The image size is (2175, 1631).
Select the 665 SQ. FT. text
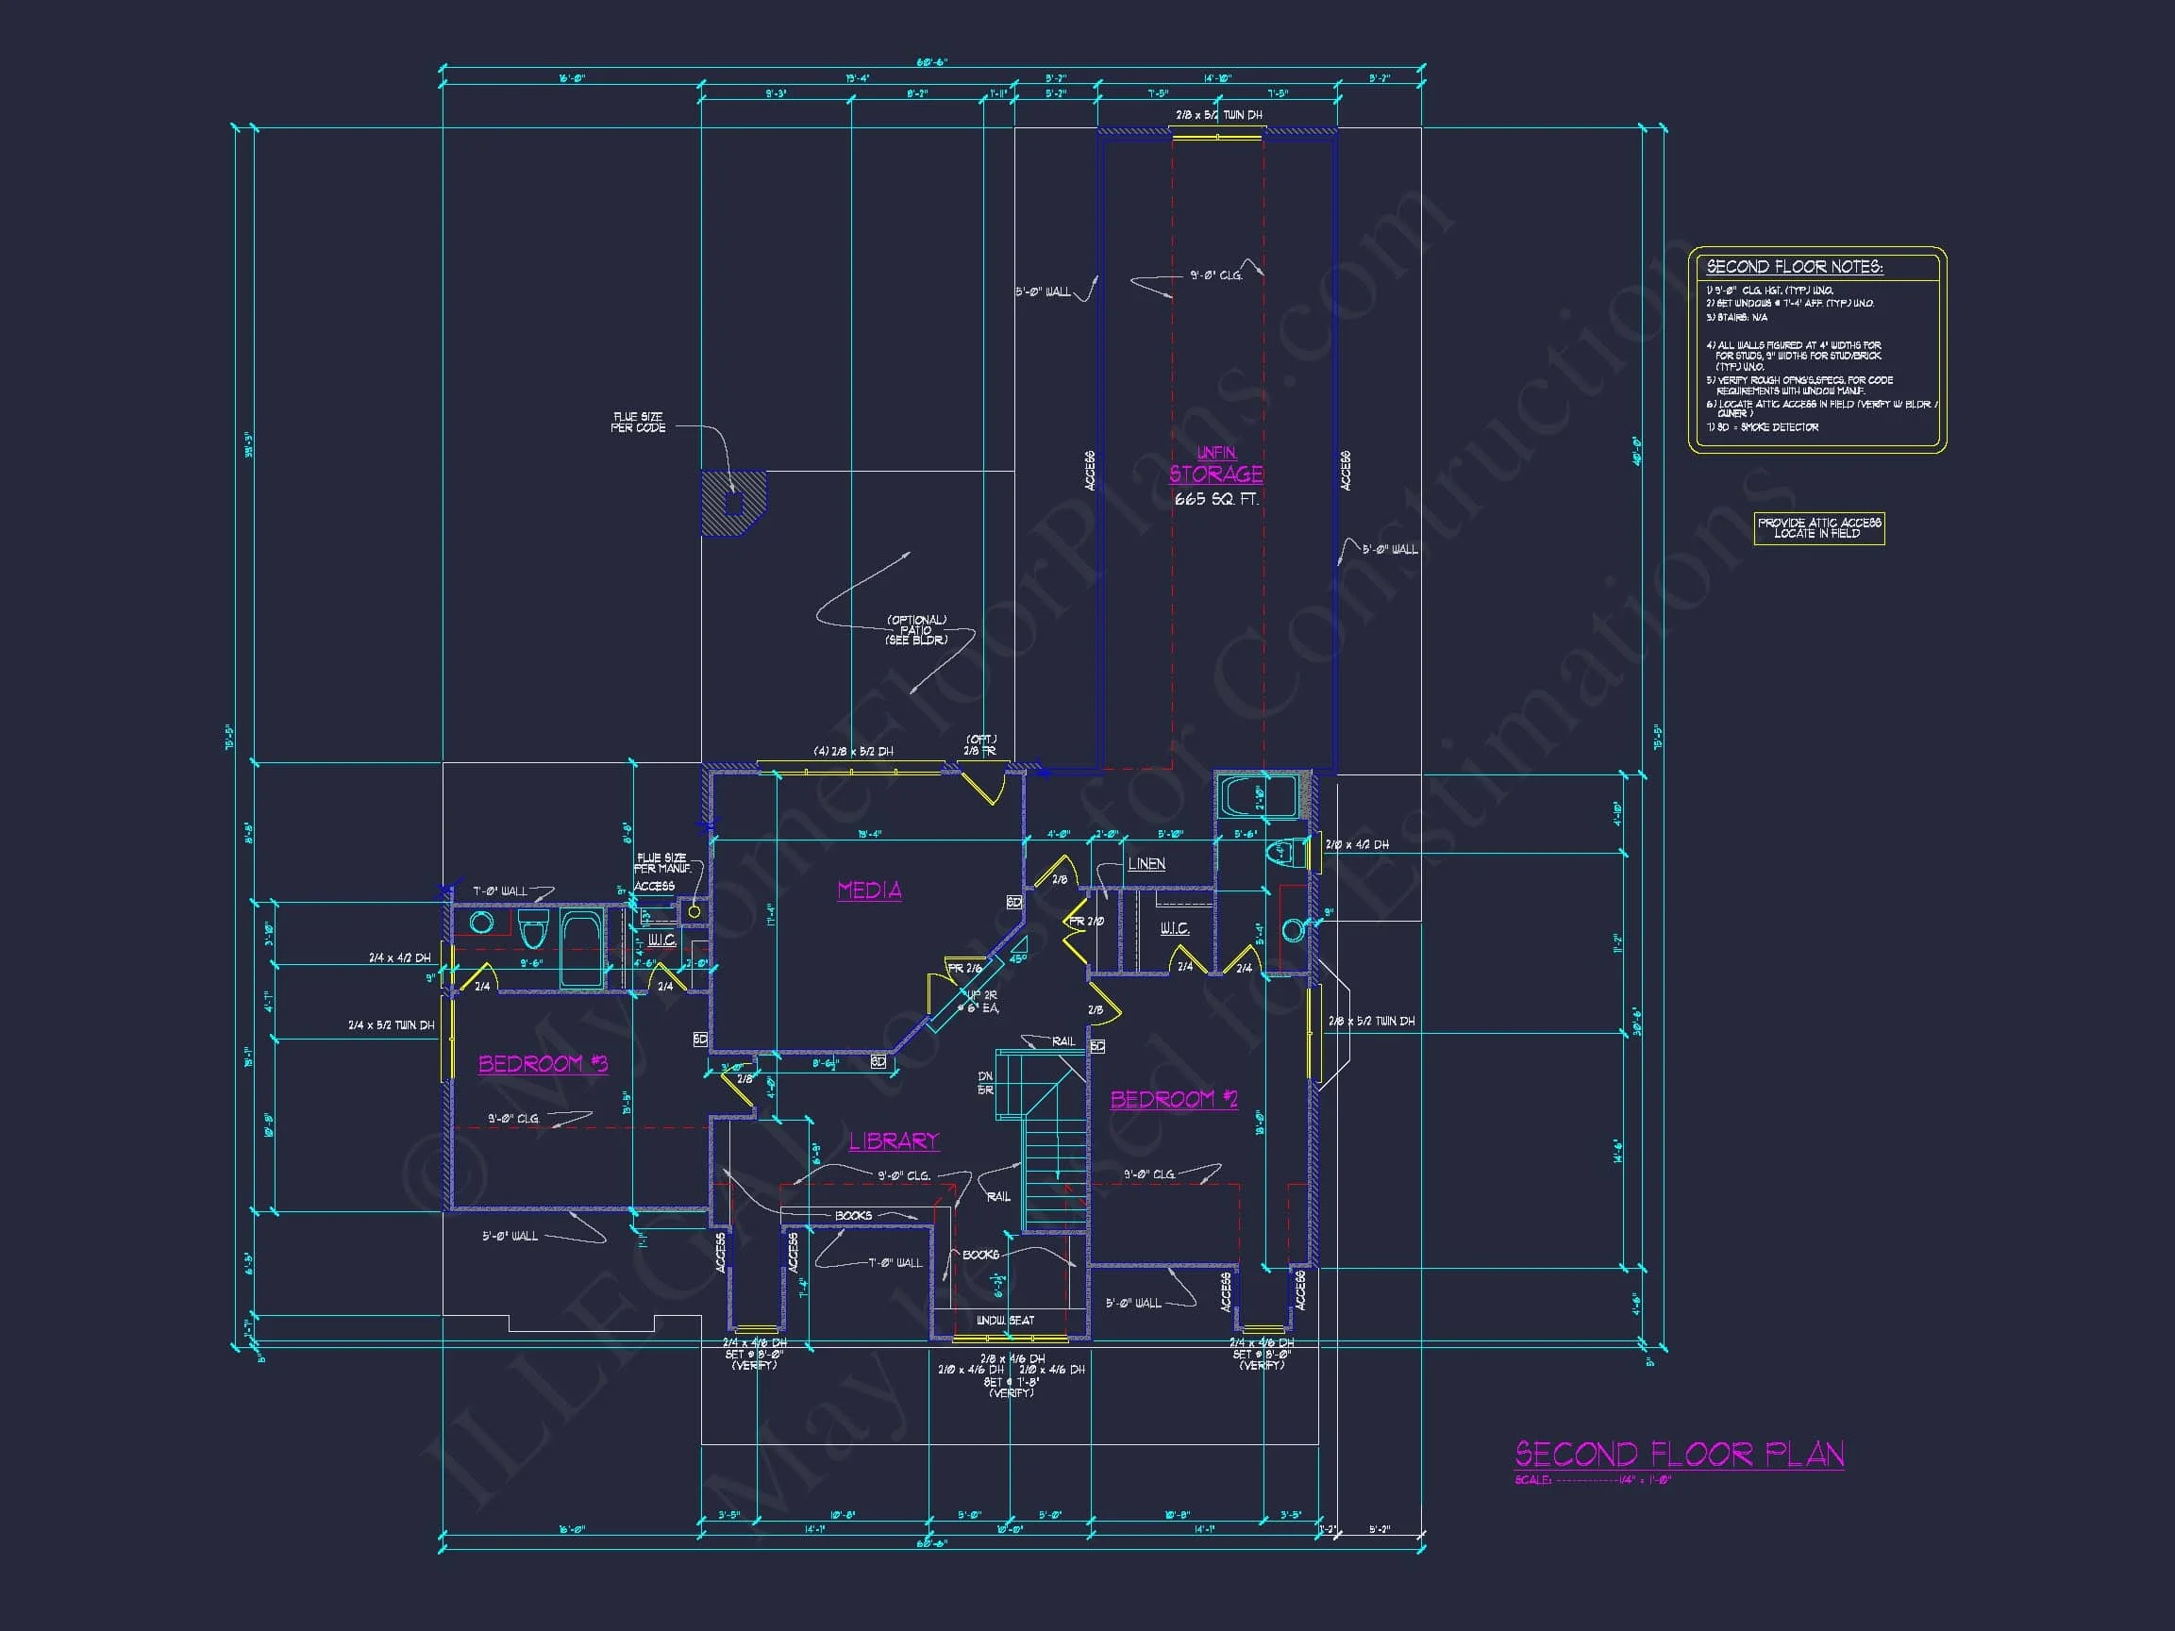[x=1215, y=499]
